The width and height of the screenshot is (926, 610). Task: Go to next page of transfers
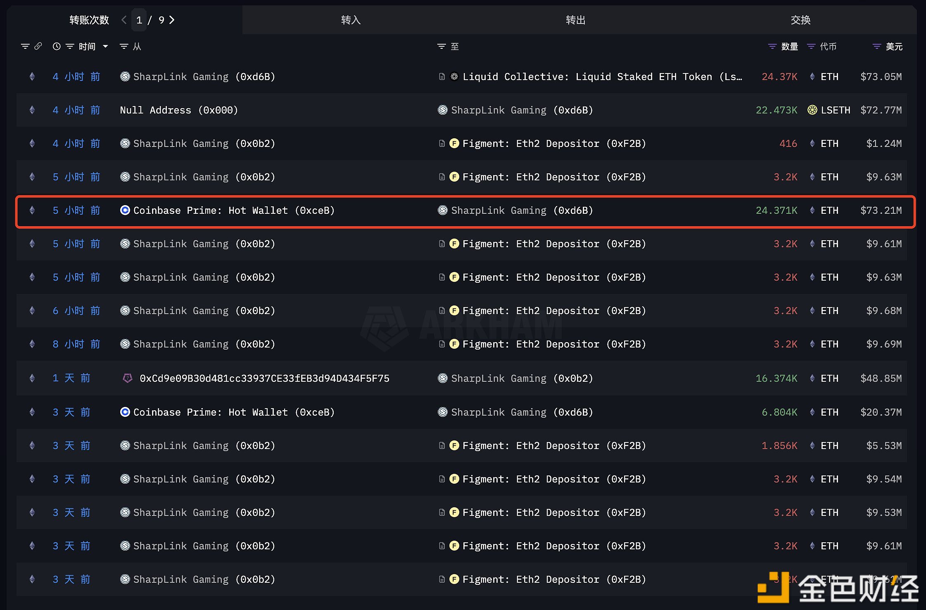(172, 20)
